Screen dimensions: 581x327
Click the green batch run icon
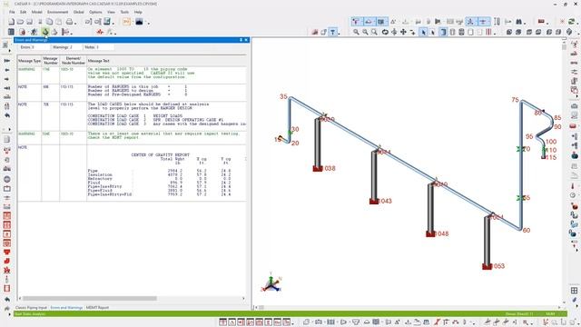coord(45,33)
